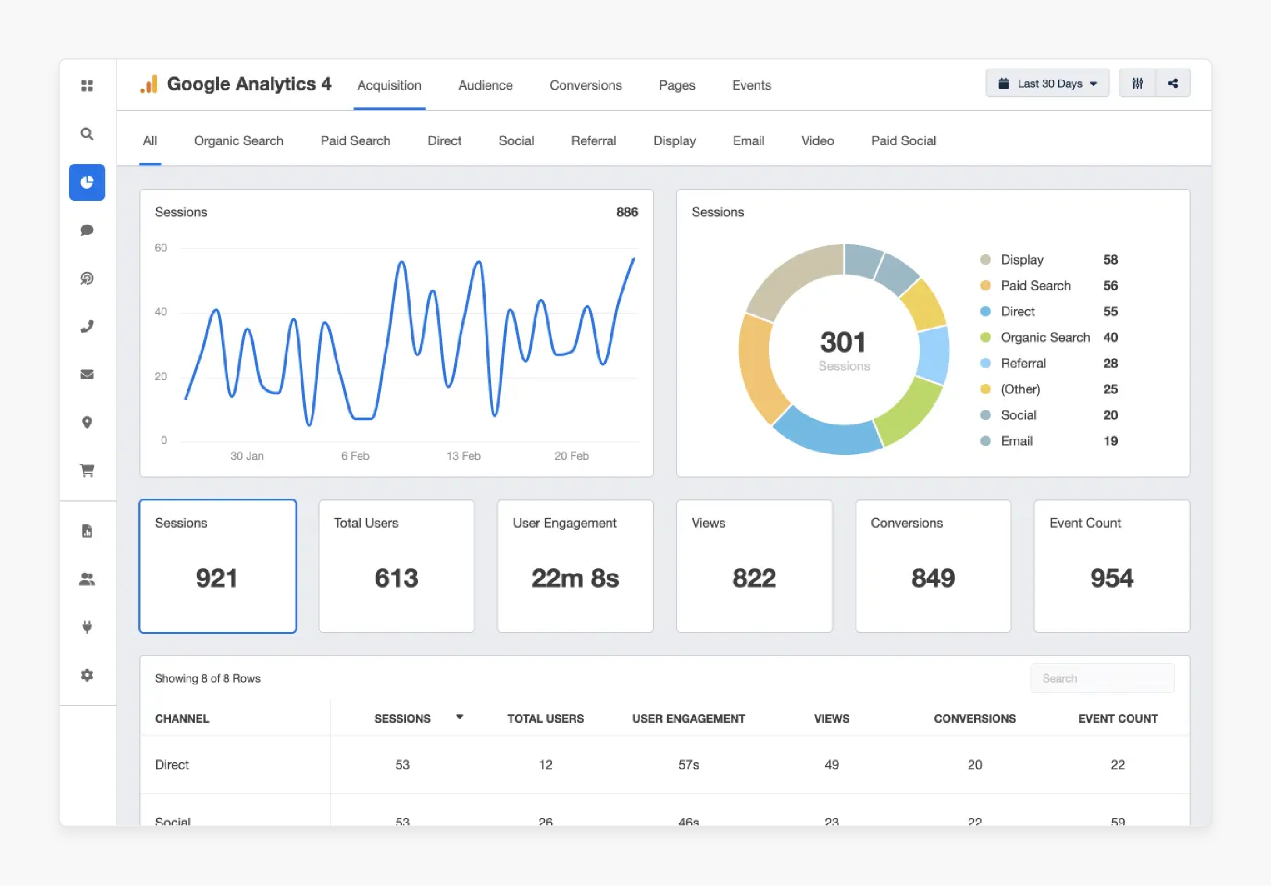Select the All channel sub-tab
Image resolution: width=1271 pixels, height=886 pixels.
click(150, 140)
